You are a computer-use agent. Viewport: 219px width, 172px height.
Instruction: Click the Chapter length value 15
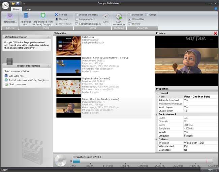[x=200, y=111]
